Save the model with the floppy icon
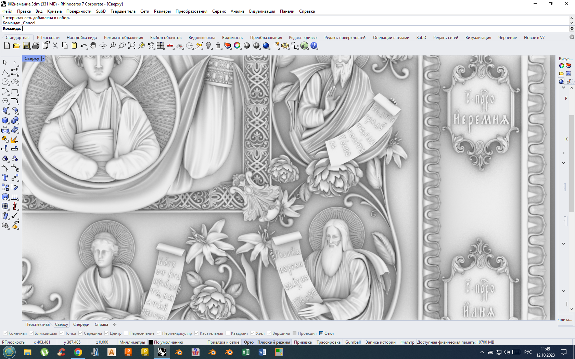Screen dimensions: 575x359 pyautogui.click(x=26, y=45)
